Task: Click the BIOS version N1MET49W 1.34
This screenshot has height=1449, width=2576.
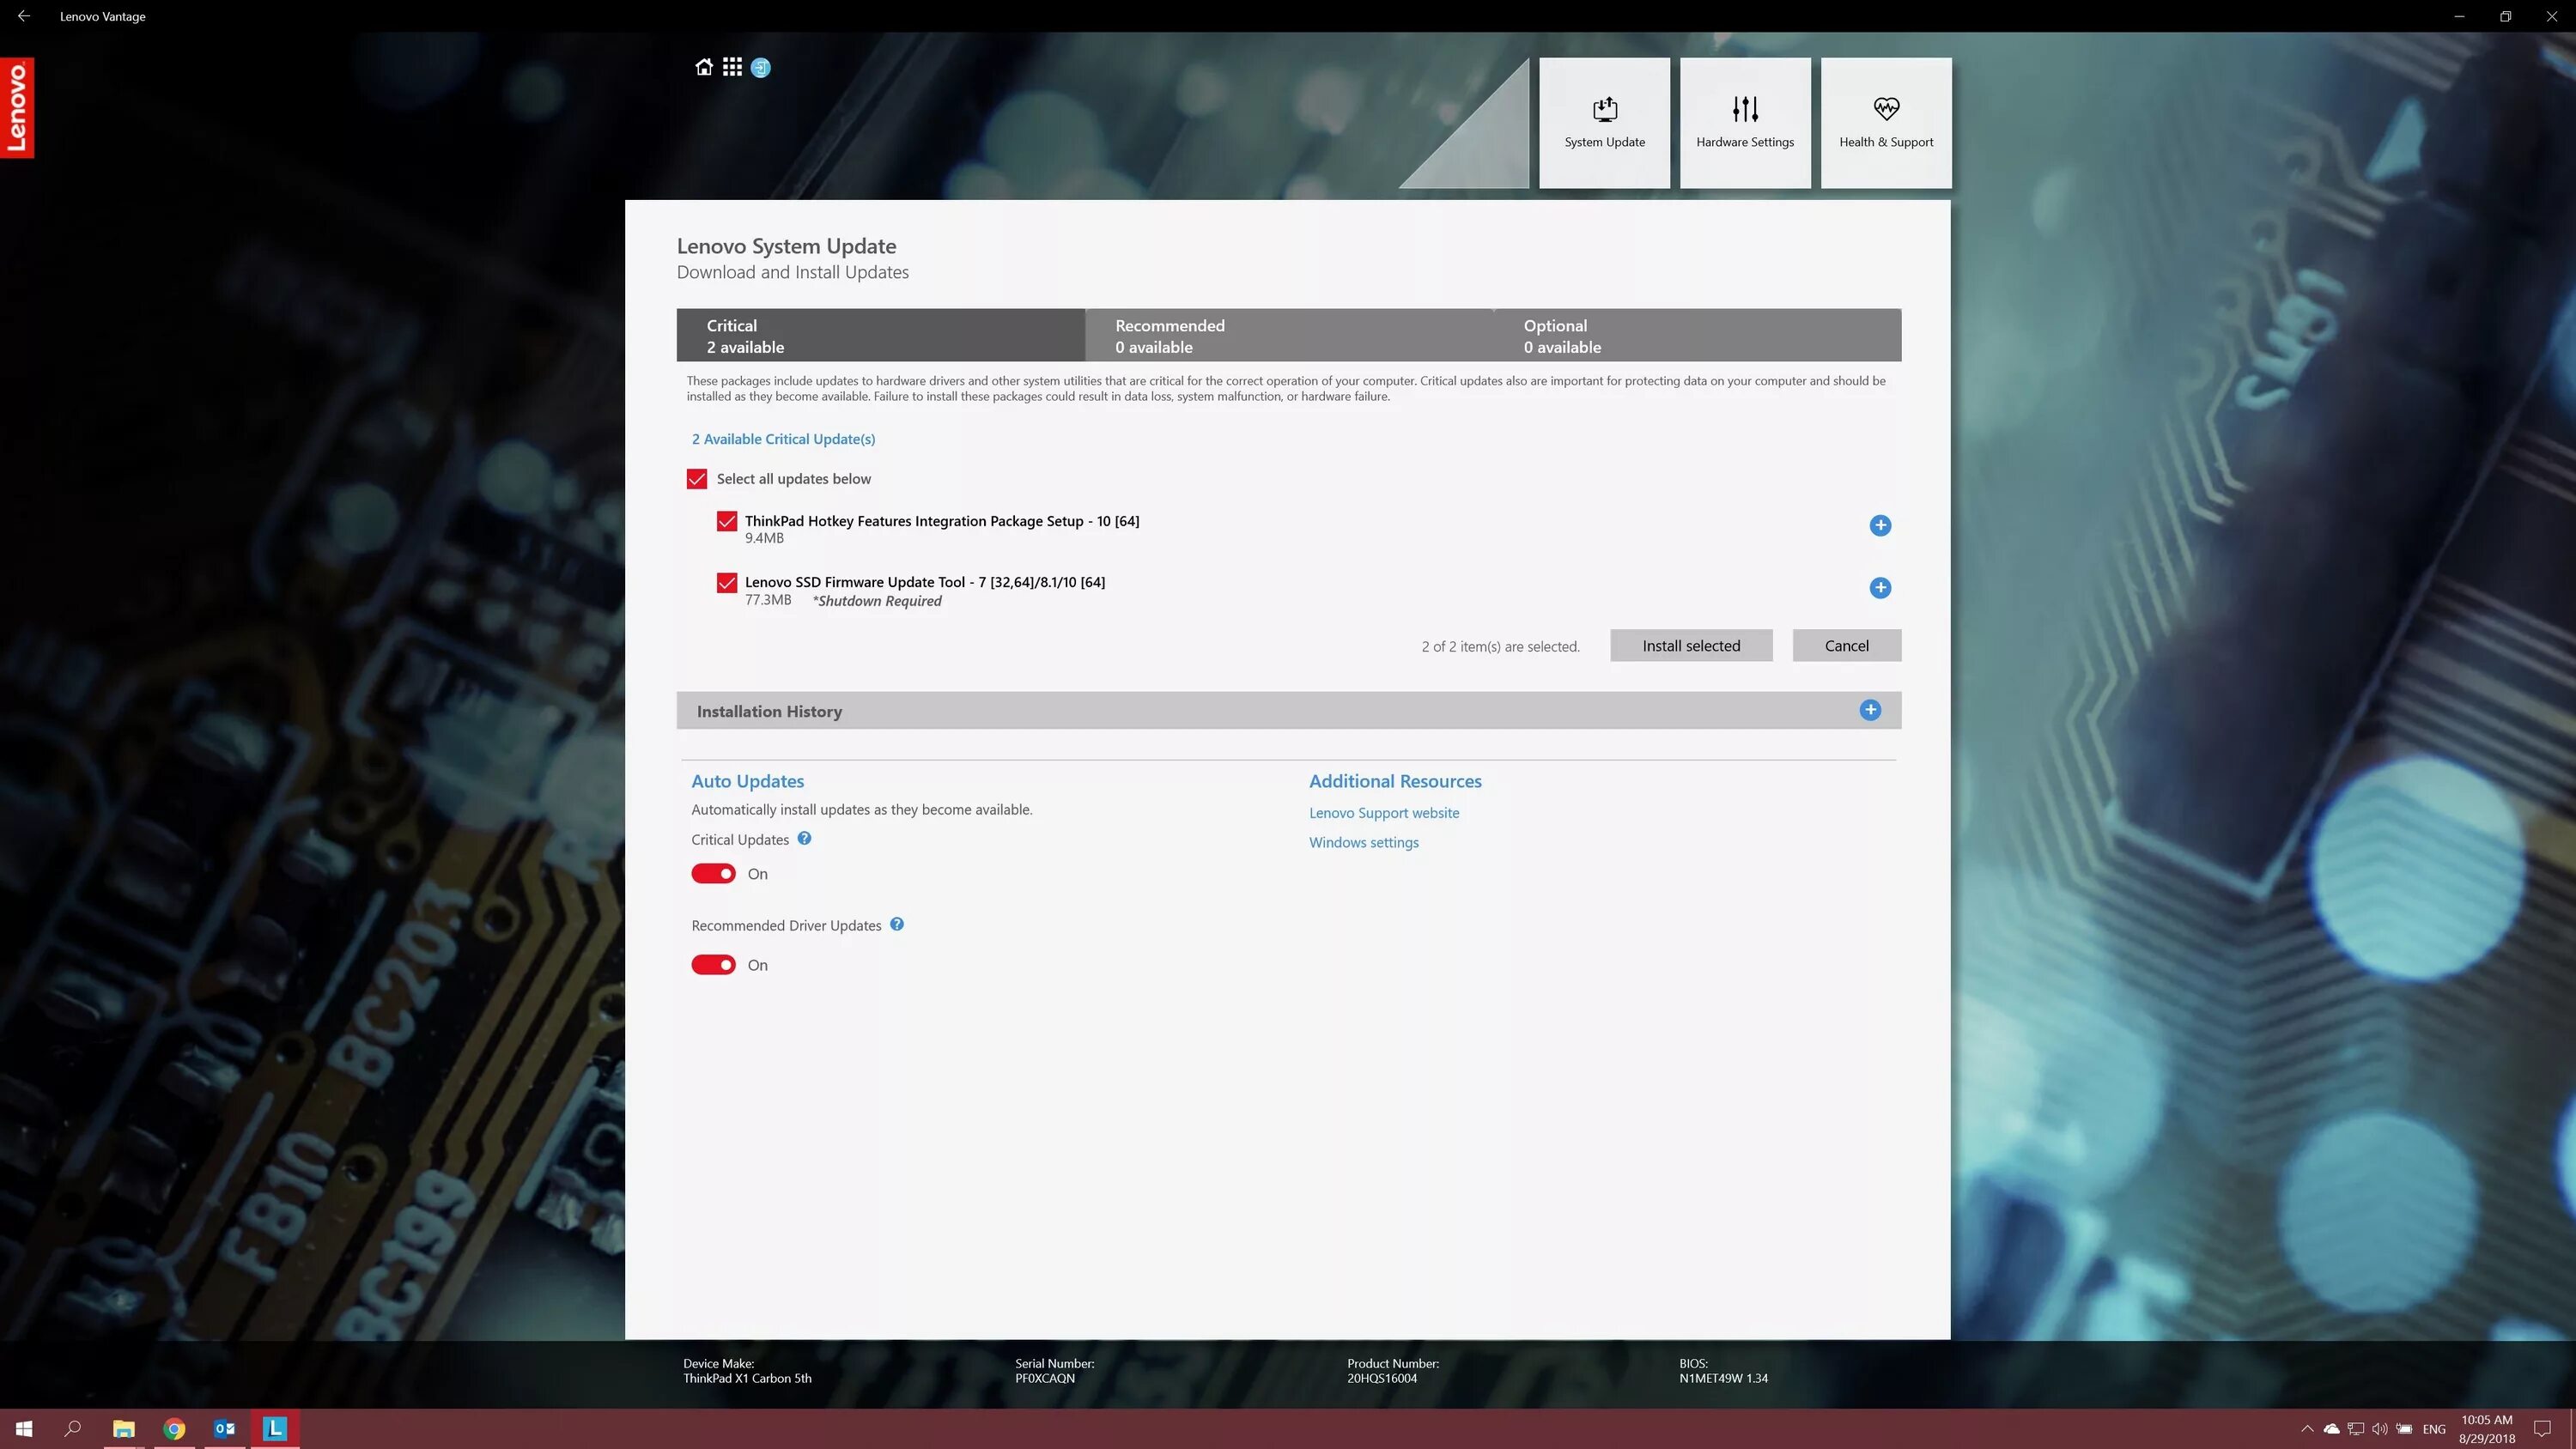Action: 1723,1378
